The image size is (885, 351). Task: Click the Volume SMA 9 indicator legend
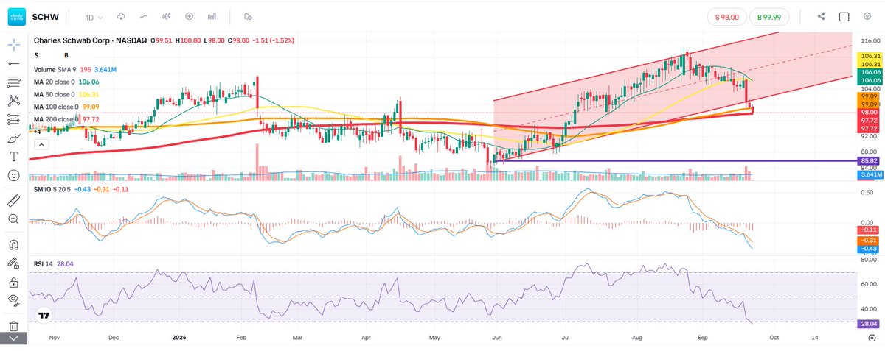(x=75, y=69)
